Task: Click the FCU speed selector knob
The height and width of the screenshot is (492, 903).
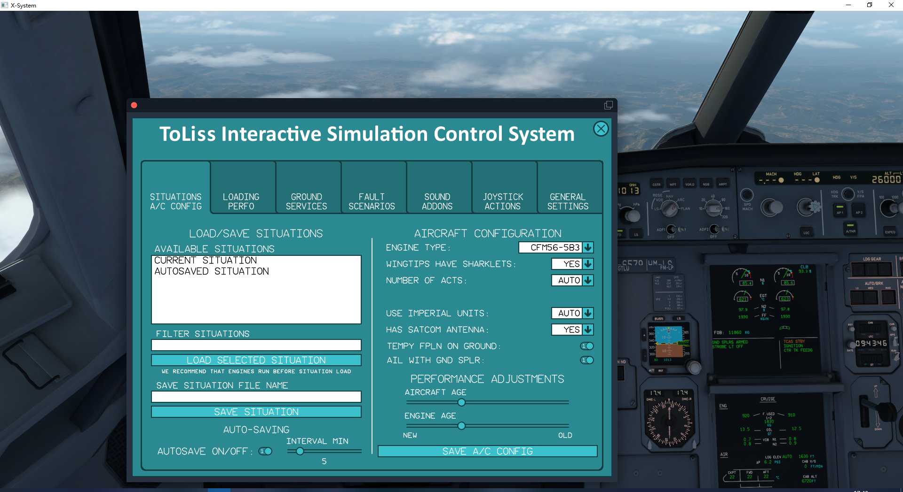Action: coord(771,207)
